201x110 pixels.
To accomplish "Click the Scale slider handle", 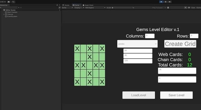I will pos(112,8).
